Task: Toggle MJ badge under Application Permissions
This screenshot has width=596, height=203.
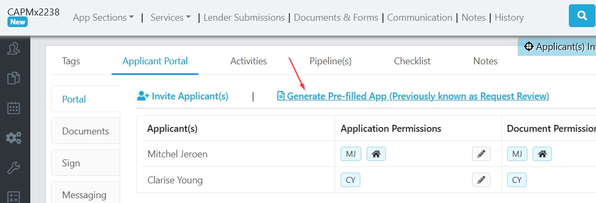Action: click(351, 154)
